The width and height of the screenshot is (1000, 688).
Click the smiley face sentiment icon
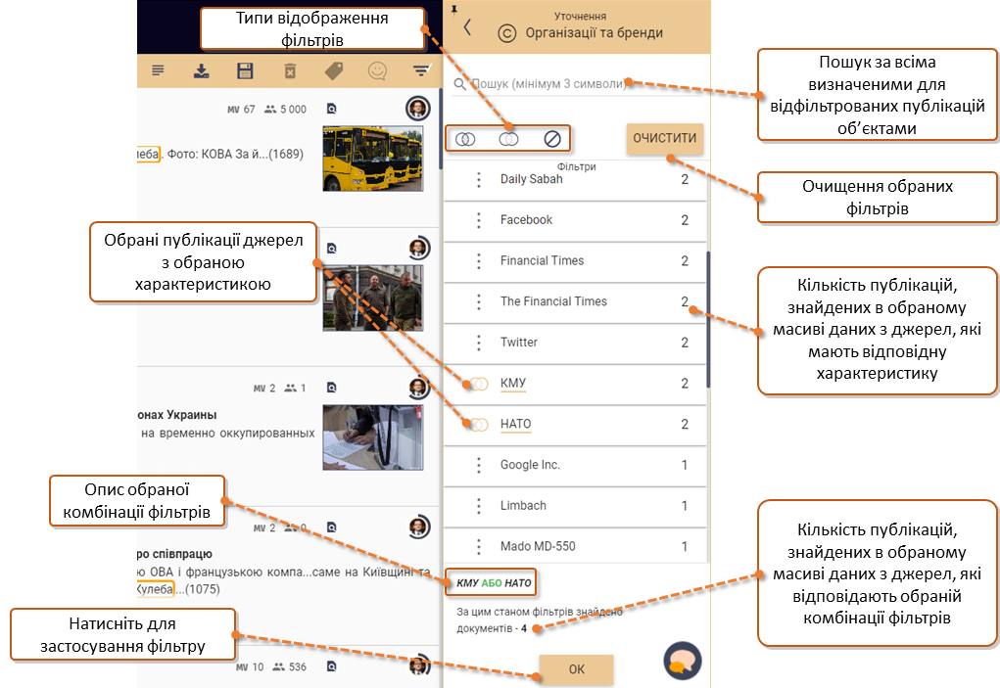coord(377,70)
